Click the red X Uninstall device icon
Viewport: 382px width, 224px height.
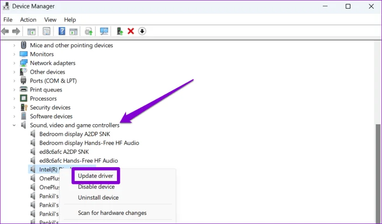tap(131, 31)
